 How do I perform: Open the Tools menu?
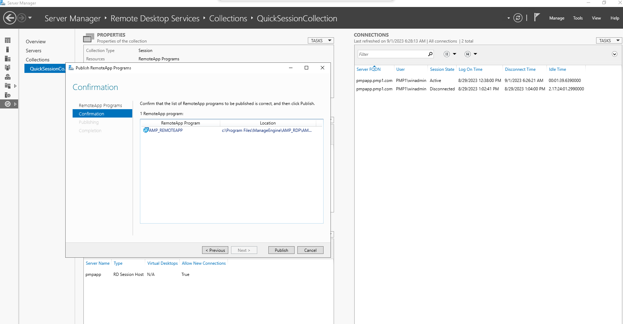[578, 18]
